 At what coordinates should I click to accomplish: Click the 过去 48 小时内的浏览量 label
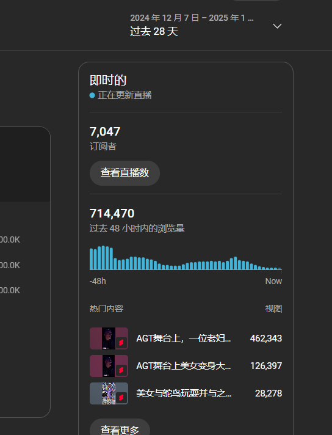[x=137, y=228]
